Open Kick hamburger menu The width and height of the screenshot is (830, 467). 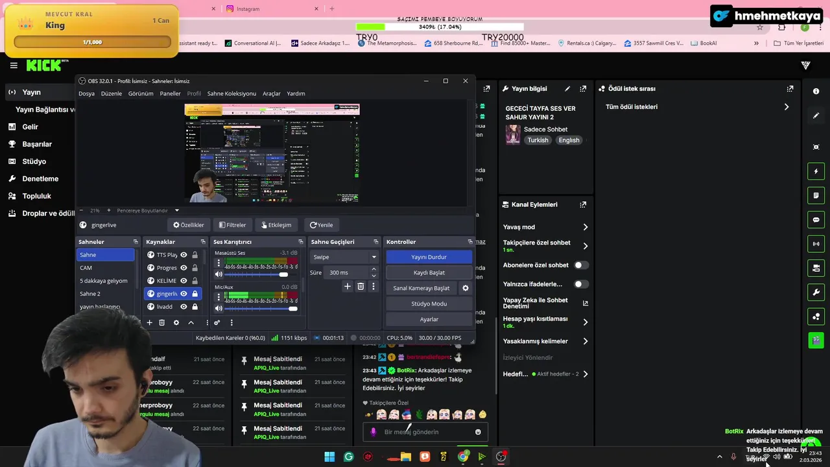coord(14,66)
